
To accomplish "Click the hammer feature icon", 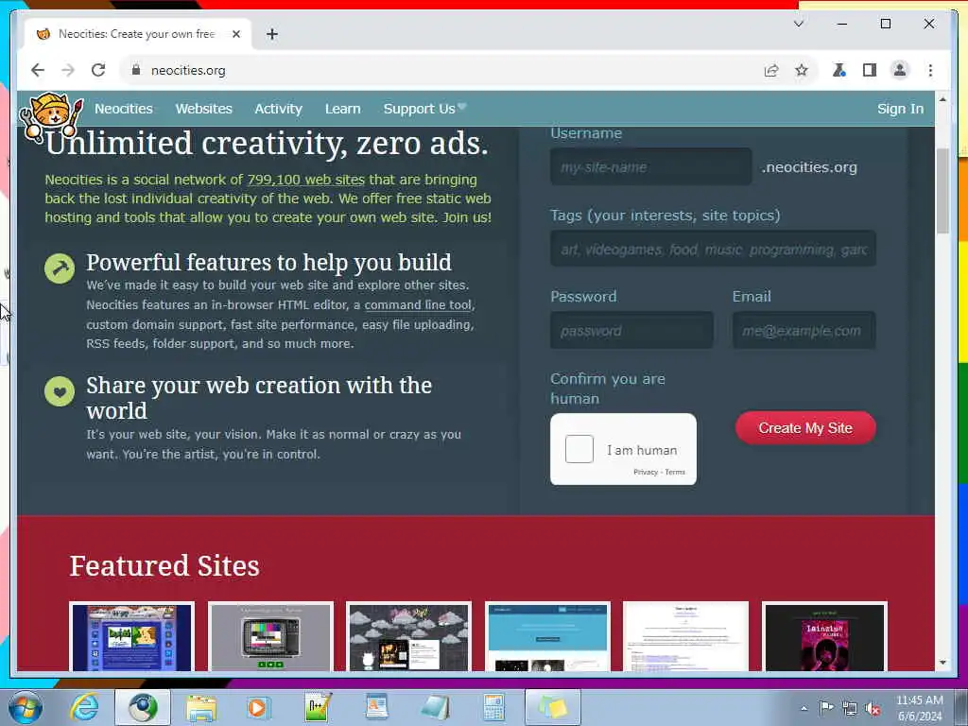I will [60, 268].
